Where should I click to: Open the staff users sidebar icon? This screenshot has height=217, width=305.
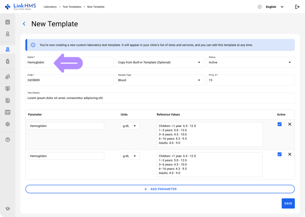pos(7,77)
